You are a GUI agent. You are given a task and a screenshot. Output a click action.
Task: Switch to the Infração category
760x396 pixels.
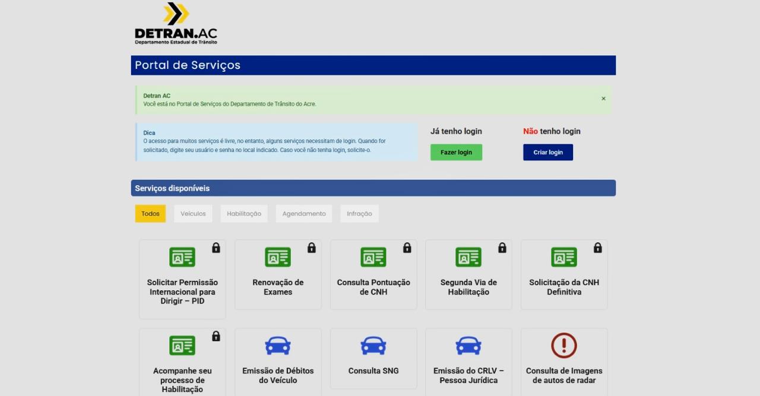[359, 213]
